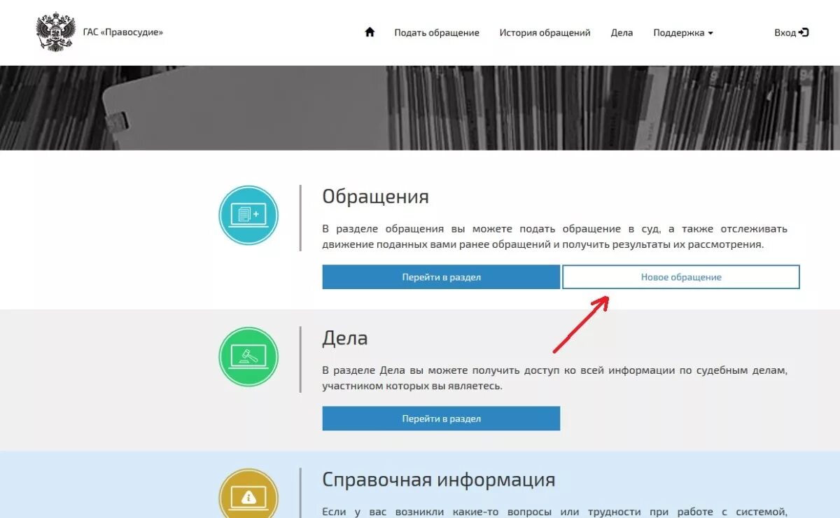Open Дела from the top navigation
The width and height of the screenshot is (840, 518).
coord(622,32)
